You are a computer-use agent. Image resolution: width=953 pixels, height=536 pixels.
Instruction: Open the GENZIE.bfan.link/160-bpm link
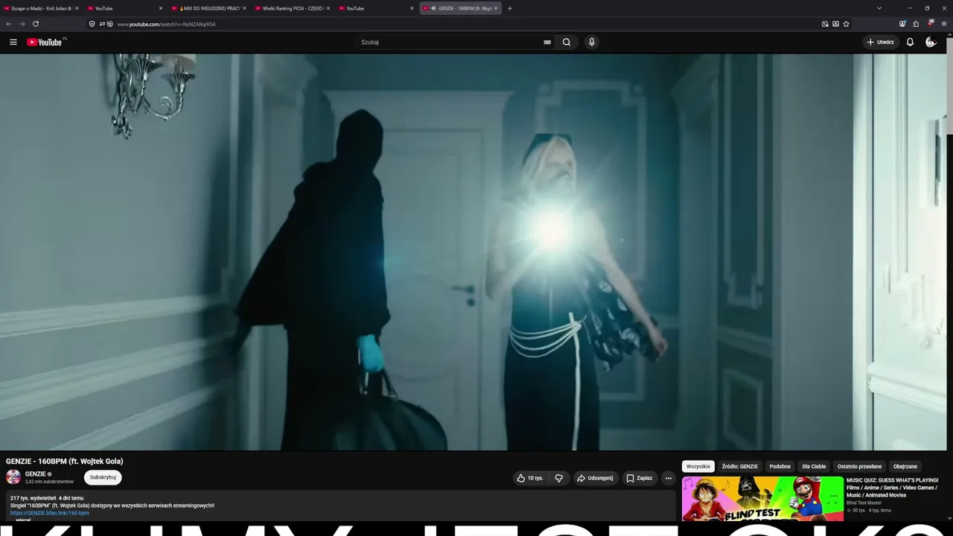pos(50,513)
